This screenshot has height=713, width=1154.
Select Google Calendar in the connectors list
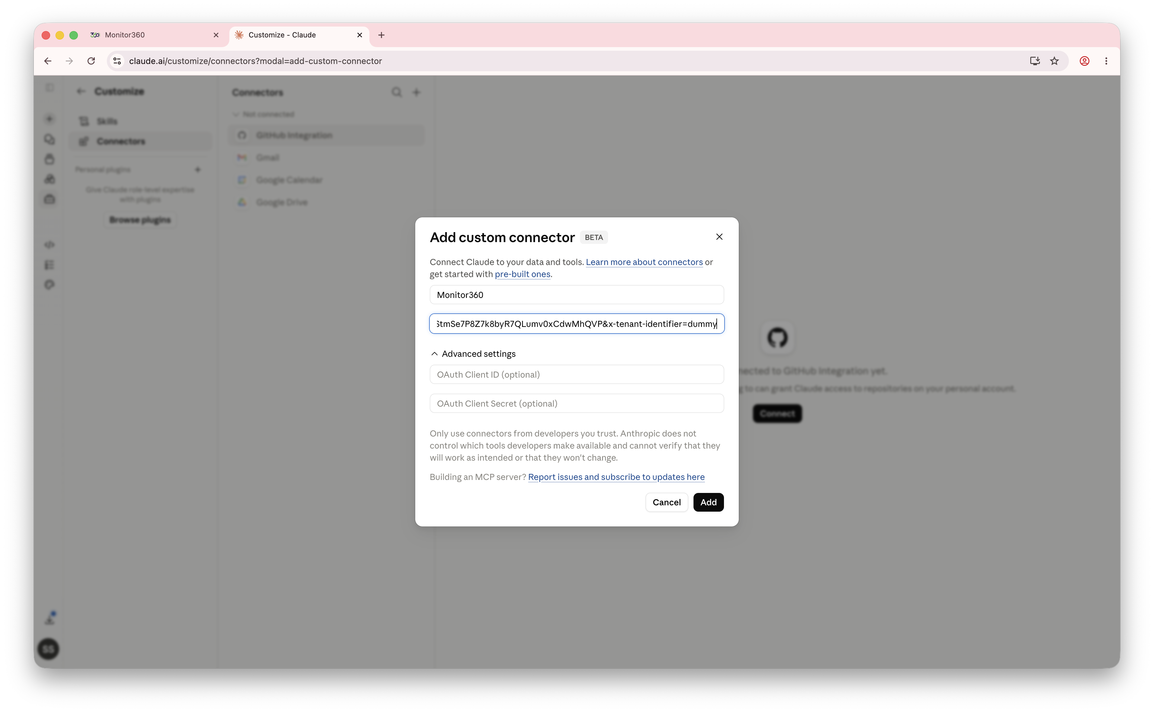(x=326, y=180)
